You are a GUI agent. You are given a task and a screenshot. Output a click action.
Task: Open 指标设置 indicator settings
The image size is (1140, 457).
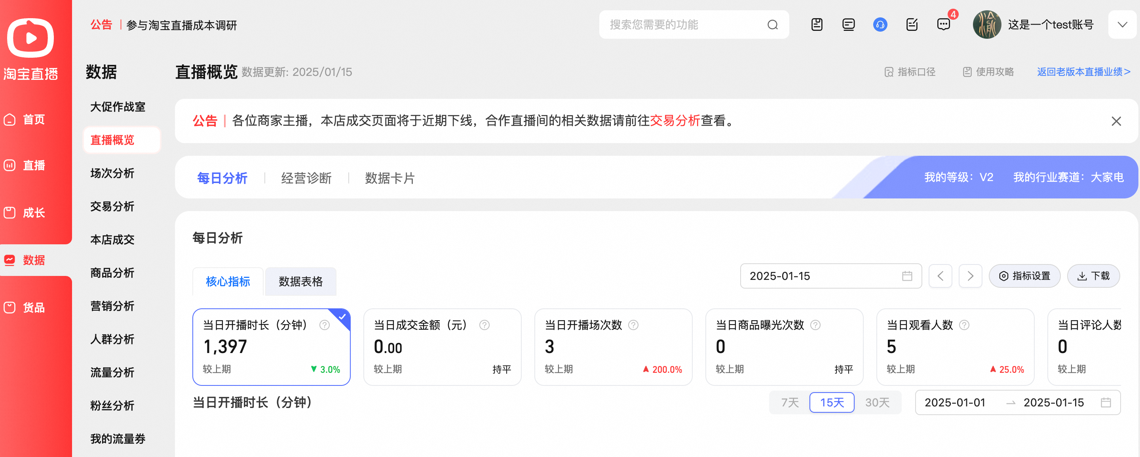click(x=1024, y=276)
